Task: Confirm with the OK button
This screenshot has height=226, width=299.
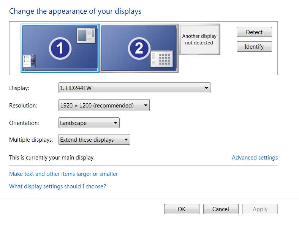Action: [x=182, y=209]
